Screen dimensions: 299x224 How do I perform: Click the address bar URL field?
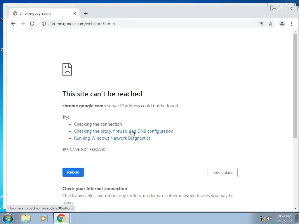149,24
